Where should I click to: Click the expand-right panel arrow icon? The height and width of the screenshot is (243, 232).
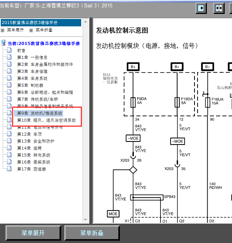[201, 8]
